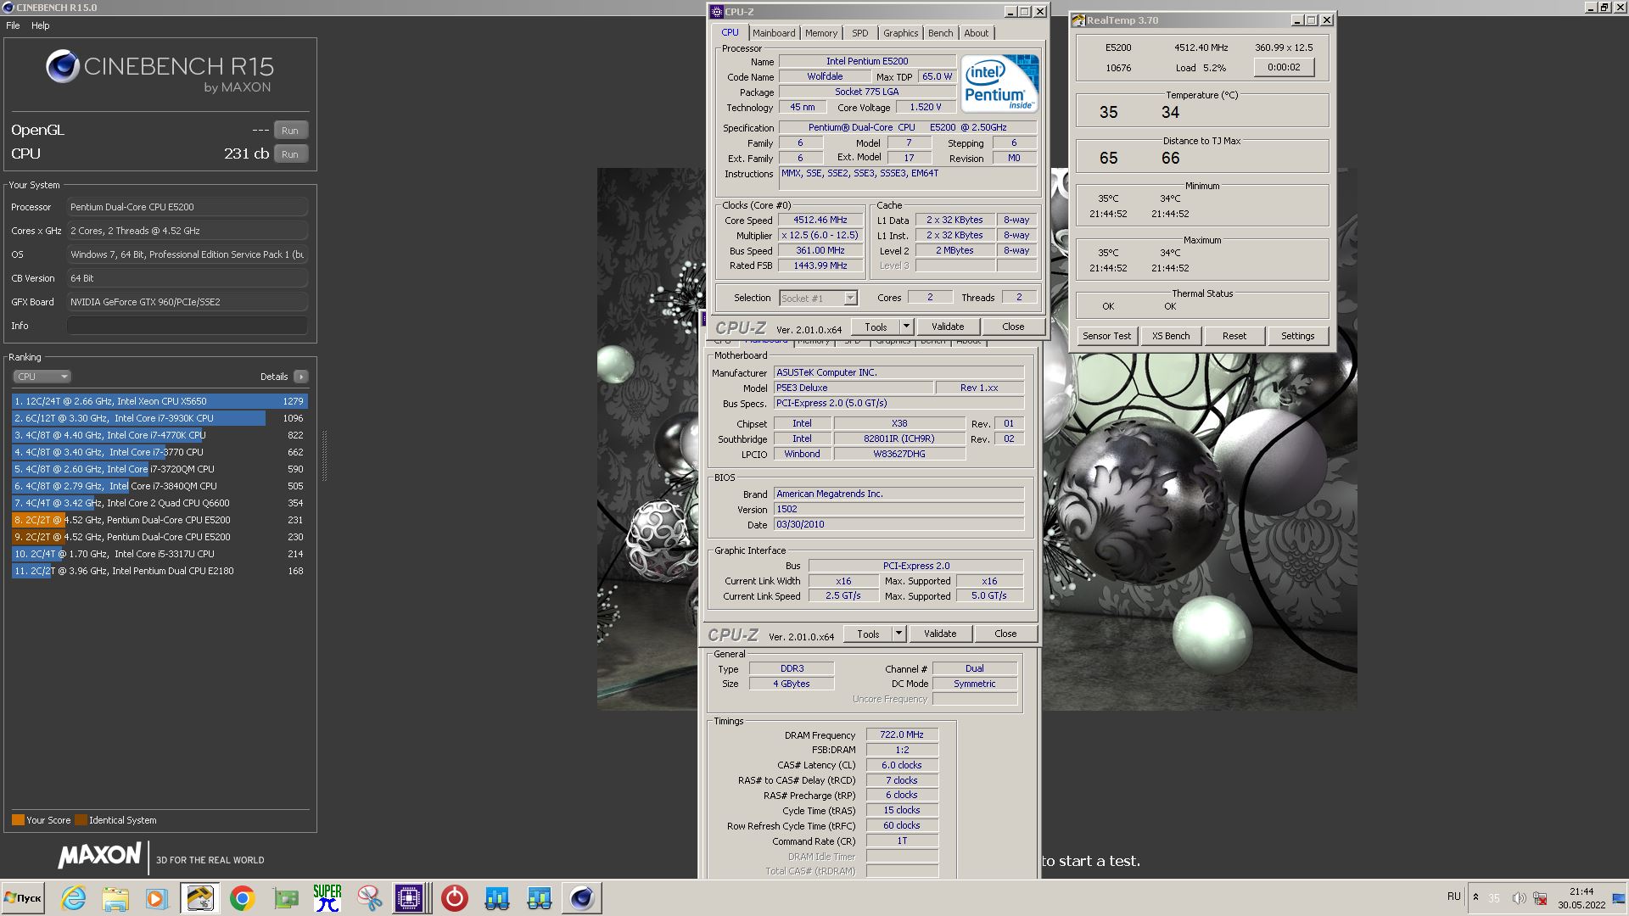Select ranking row Core 2 Quad Q6600
This screenshot has height=916, width=1629.
[x=160, y=503]
